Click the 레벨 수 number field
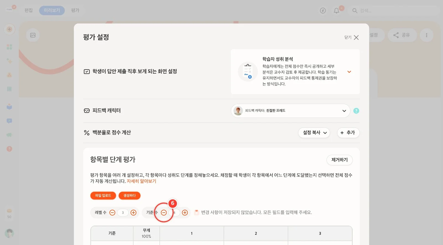This screenshot has width=443, height=245. click(x=123, y=213)
